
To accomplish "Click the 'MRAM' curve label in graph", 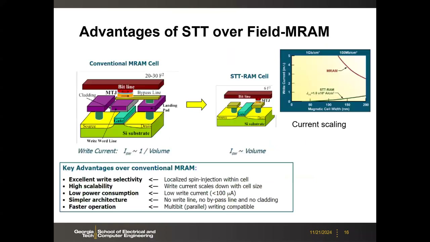I will (x=332, y=71).
